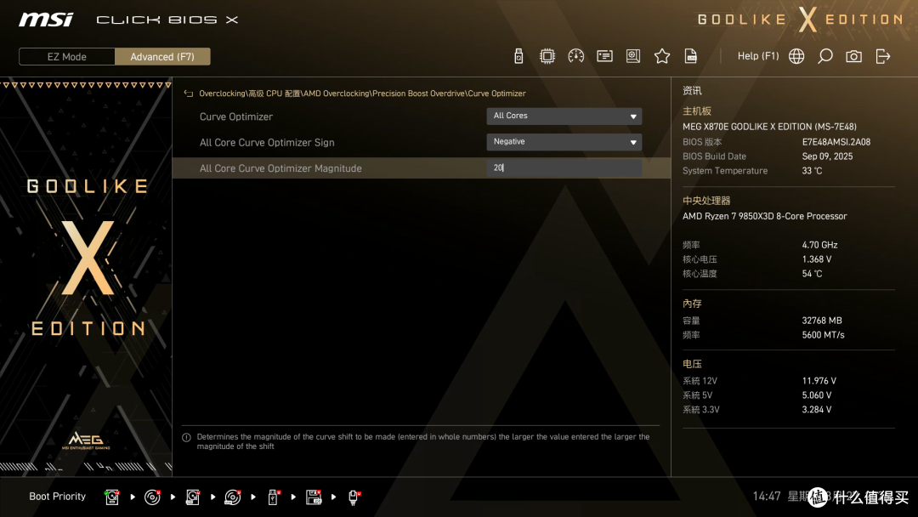Select the USB floppy boot device icon
The image size is (918, 517).
[314, 497]
